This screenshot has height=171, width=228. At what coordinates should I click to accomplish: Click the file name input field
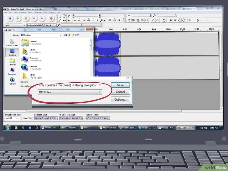coord(67,85)
